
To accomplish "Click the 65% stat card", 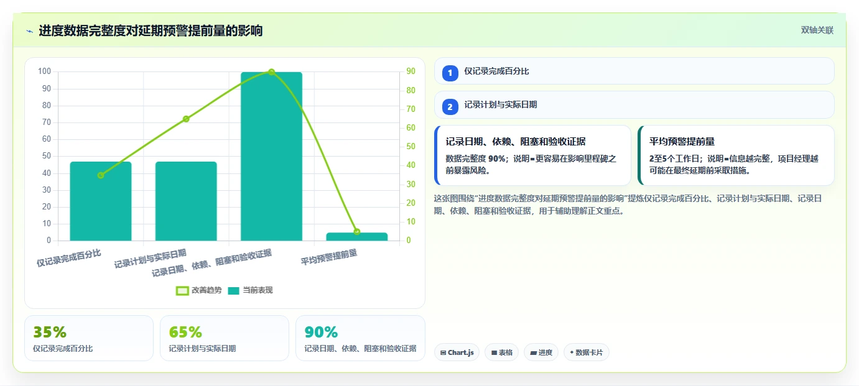I will click(x=225, y=338).
